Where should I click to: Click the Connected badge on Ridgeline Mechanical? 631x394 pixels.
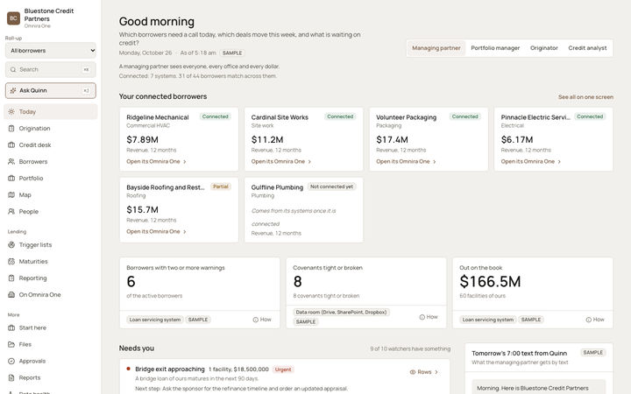216,116
